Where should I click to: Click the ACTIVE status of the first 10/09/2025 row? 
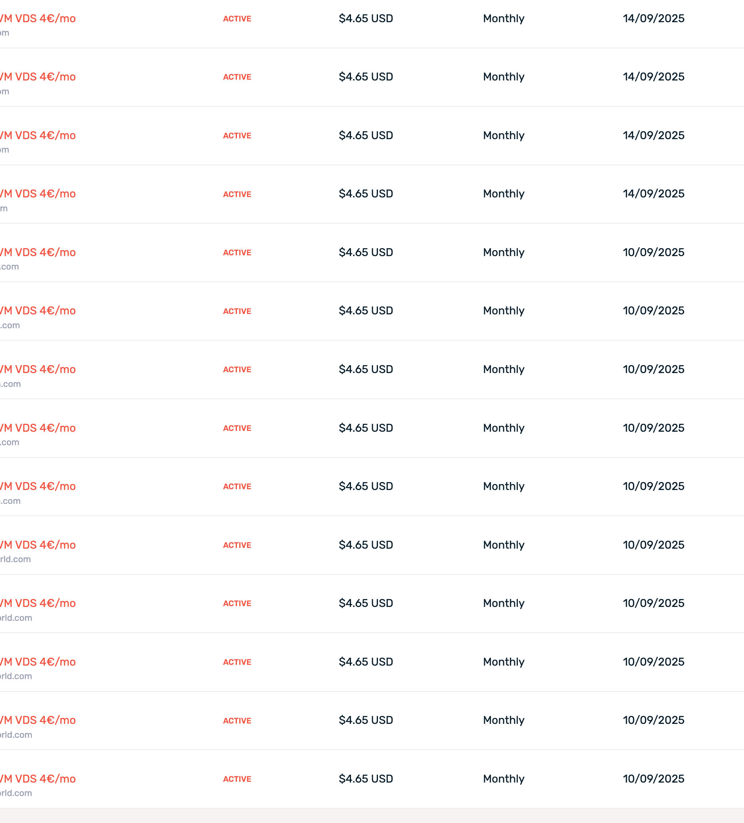click(x=237, y=253)
